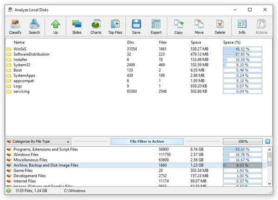Click the 53.13 % category bar

242,150
